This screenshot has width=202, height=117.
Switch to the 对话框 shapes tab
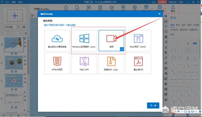(196, 25)
